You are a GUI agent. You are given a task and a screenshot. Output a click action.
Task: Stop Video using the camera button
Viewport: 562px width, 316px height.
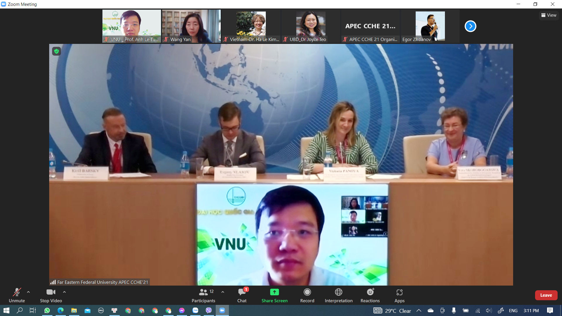51,295
